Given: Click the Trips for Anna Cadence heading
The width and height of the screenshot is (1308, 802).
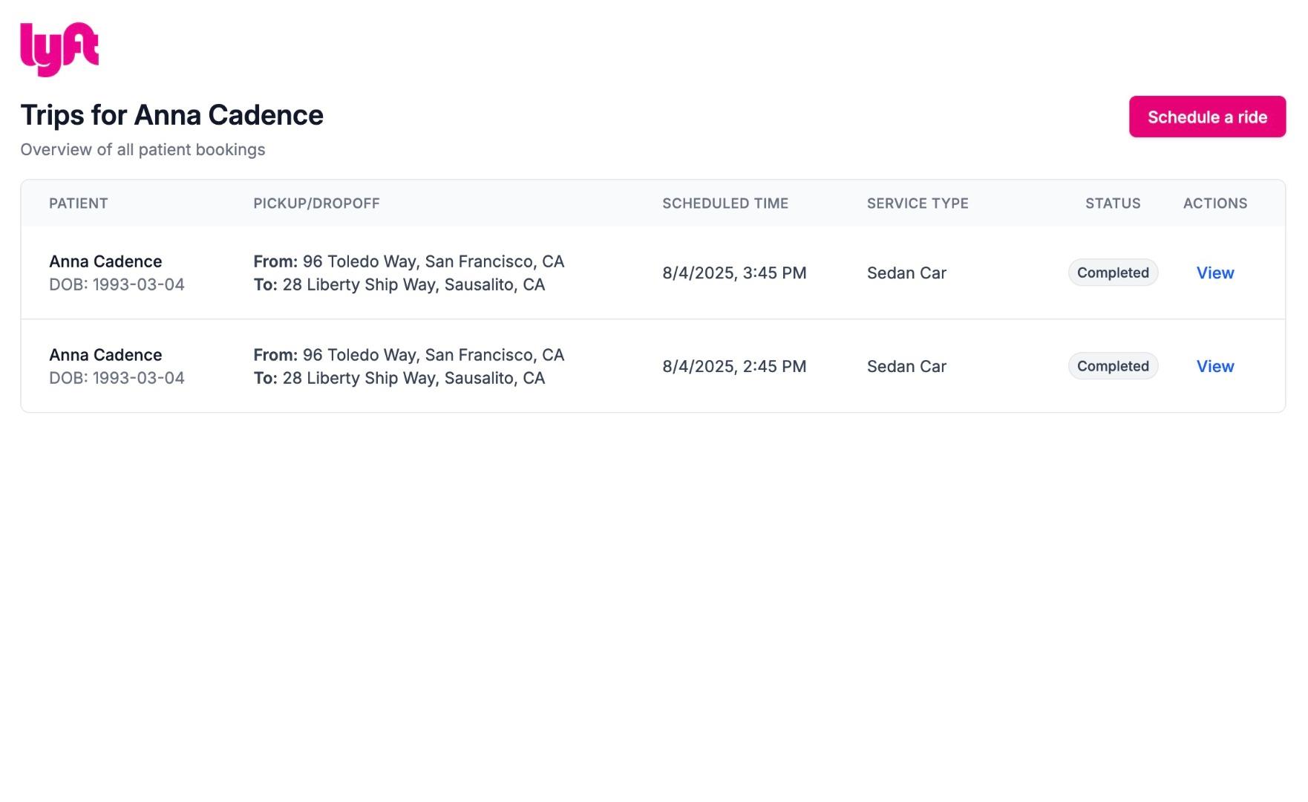Looking at the screenshot, I should coord(171,115).
